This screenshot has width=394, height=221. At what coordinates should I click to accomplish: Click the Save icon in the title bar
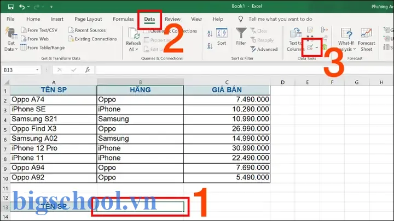(x=11, y=7)
